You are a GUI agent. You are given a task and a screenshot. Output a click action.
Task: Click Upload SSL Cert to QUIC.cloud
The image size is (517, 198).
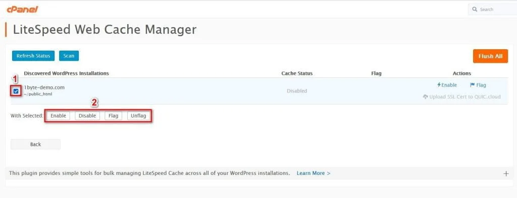[461, 97]
